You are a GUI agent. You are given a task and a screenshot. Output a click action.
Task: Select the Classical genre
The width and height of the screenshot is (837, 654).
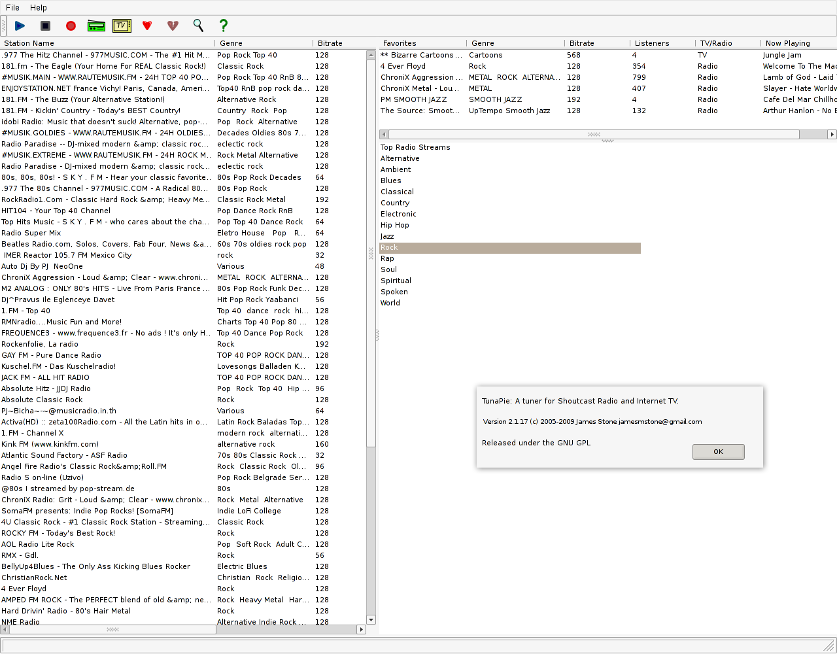pyautogui.click(x=510, y=192)
